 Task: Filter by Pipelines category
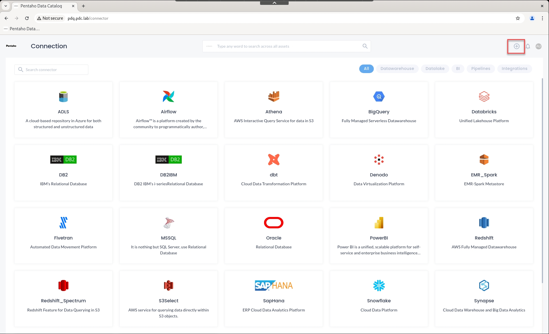point(480,69)
